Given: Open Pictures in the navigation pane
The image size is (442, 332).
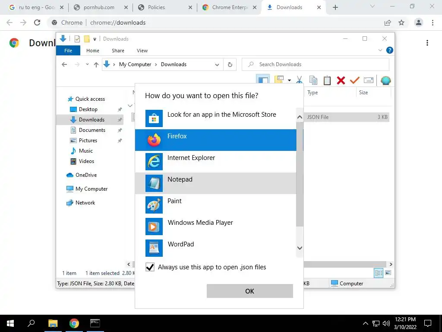Looking at the screenshot, I should 84,140.
